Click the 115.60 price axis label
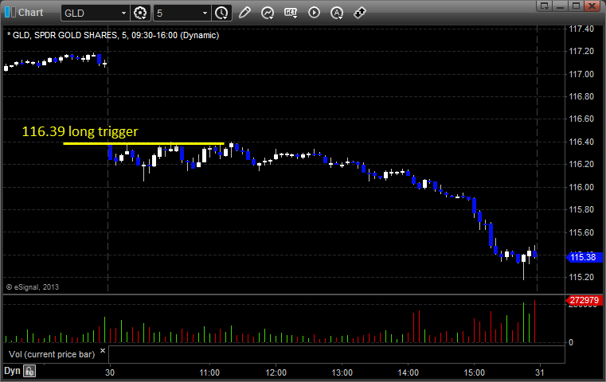The image size is (606, 382). pos(581,232)
